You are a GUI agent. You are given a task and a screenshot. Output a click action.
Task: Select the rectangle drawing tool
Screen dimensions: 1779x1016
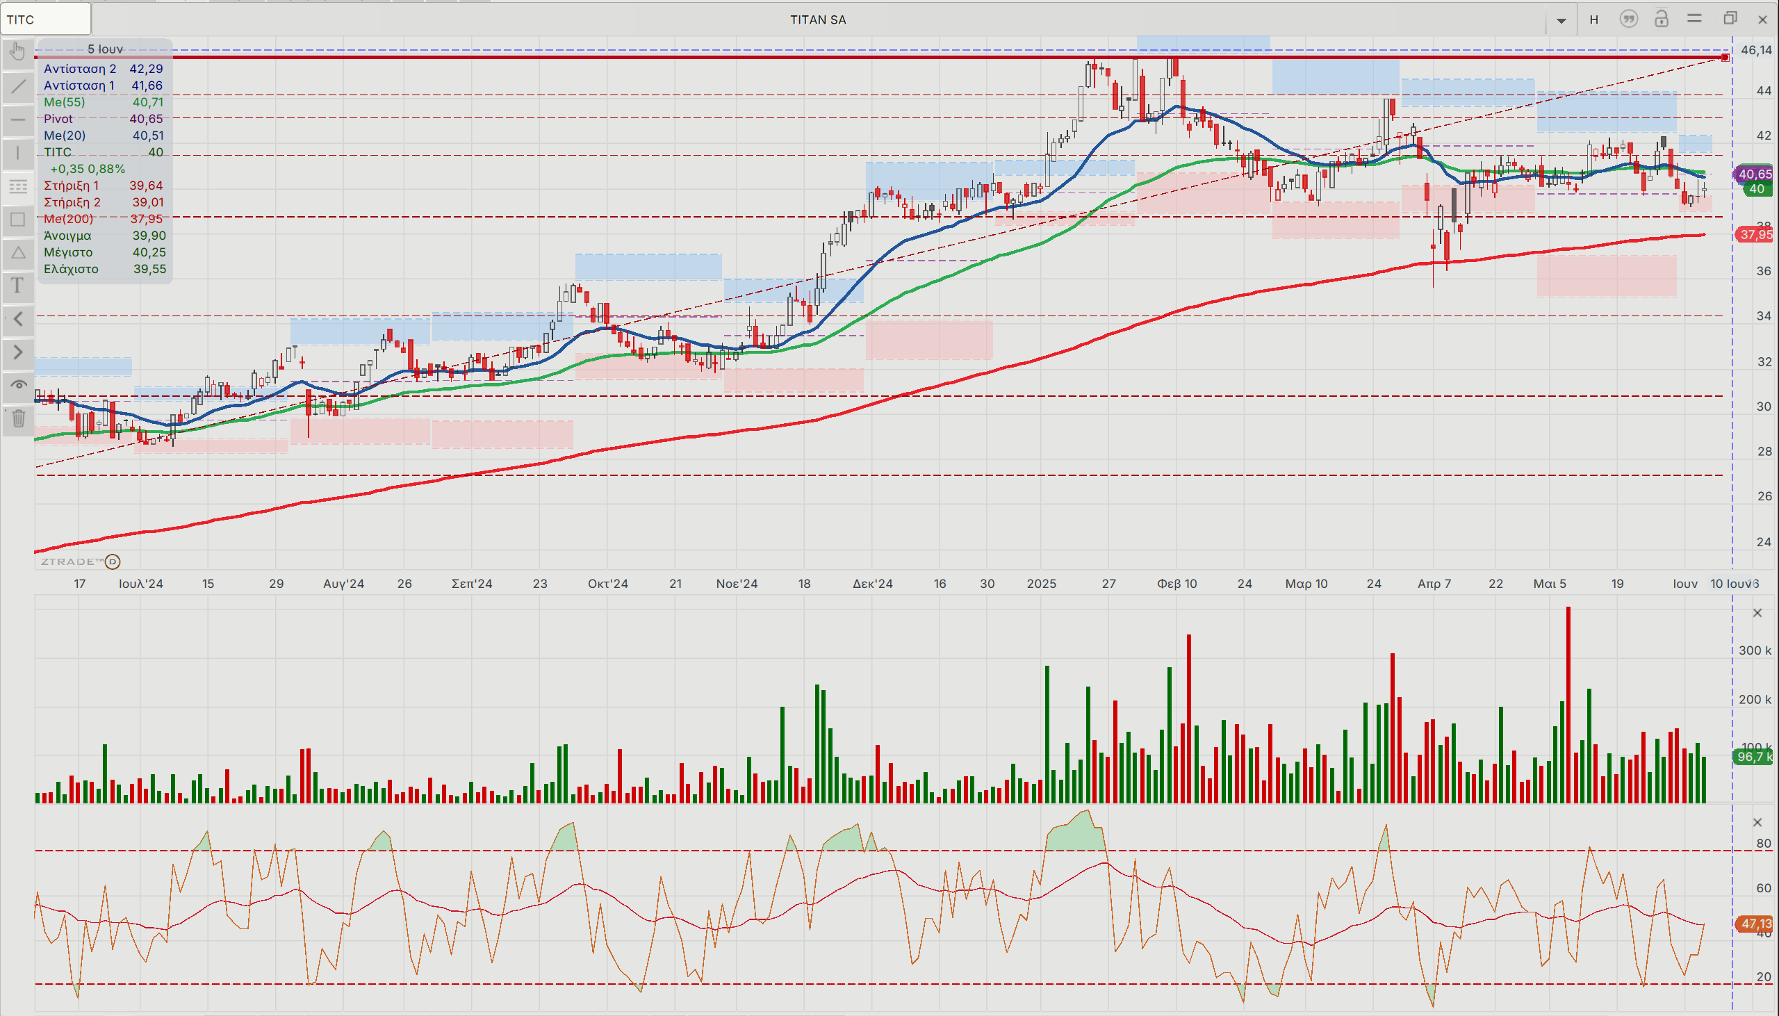[18, 220]
